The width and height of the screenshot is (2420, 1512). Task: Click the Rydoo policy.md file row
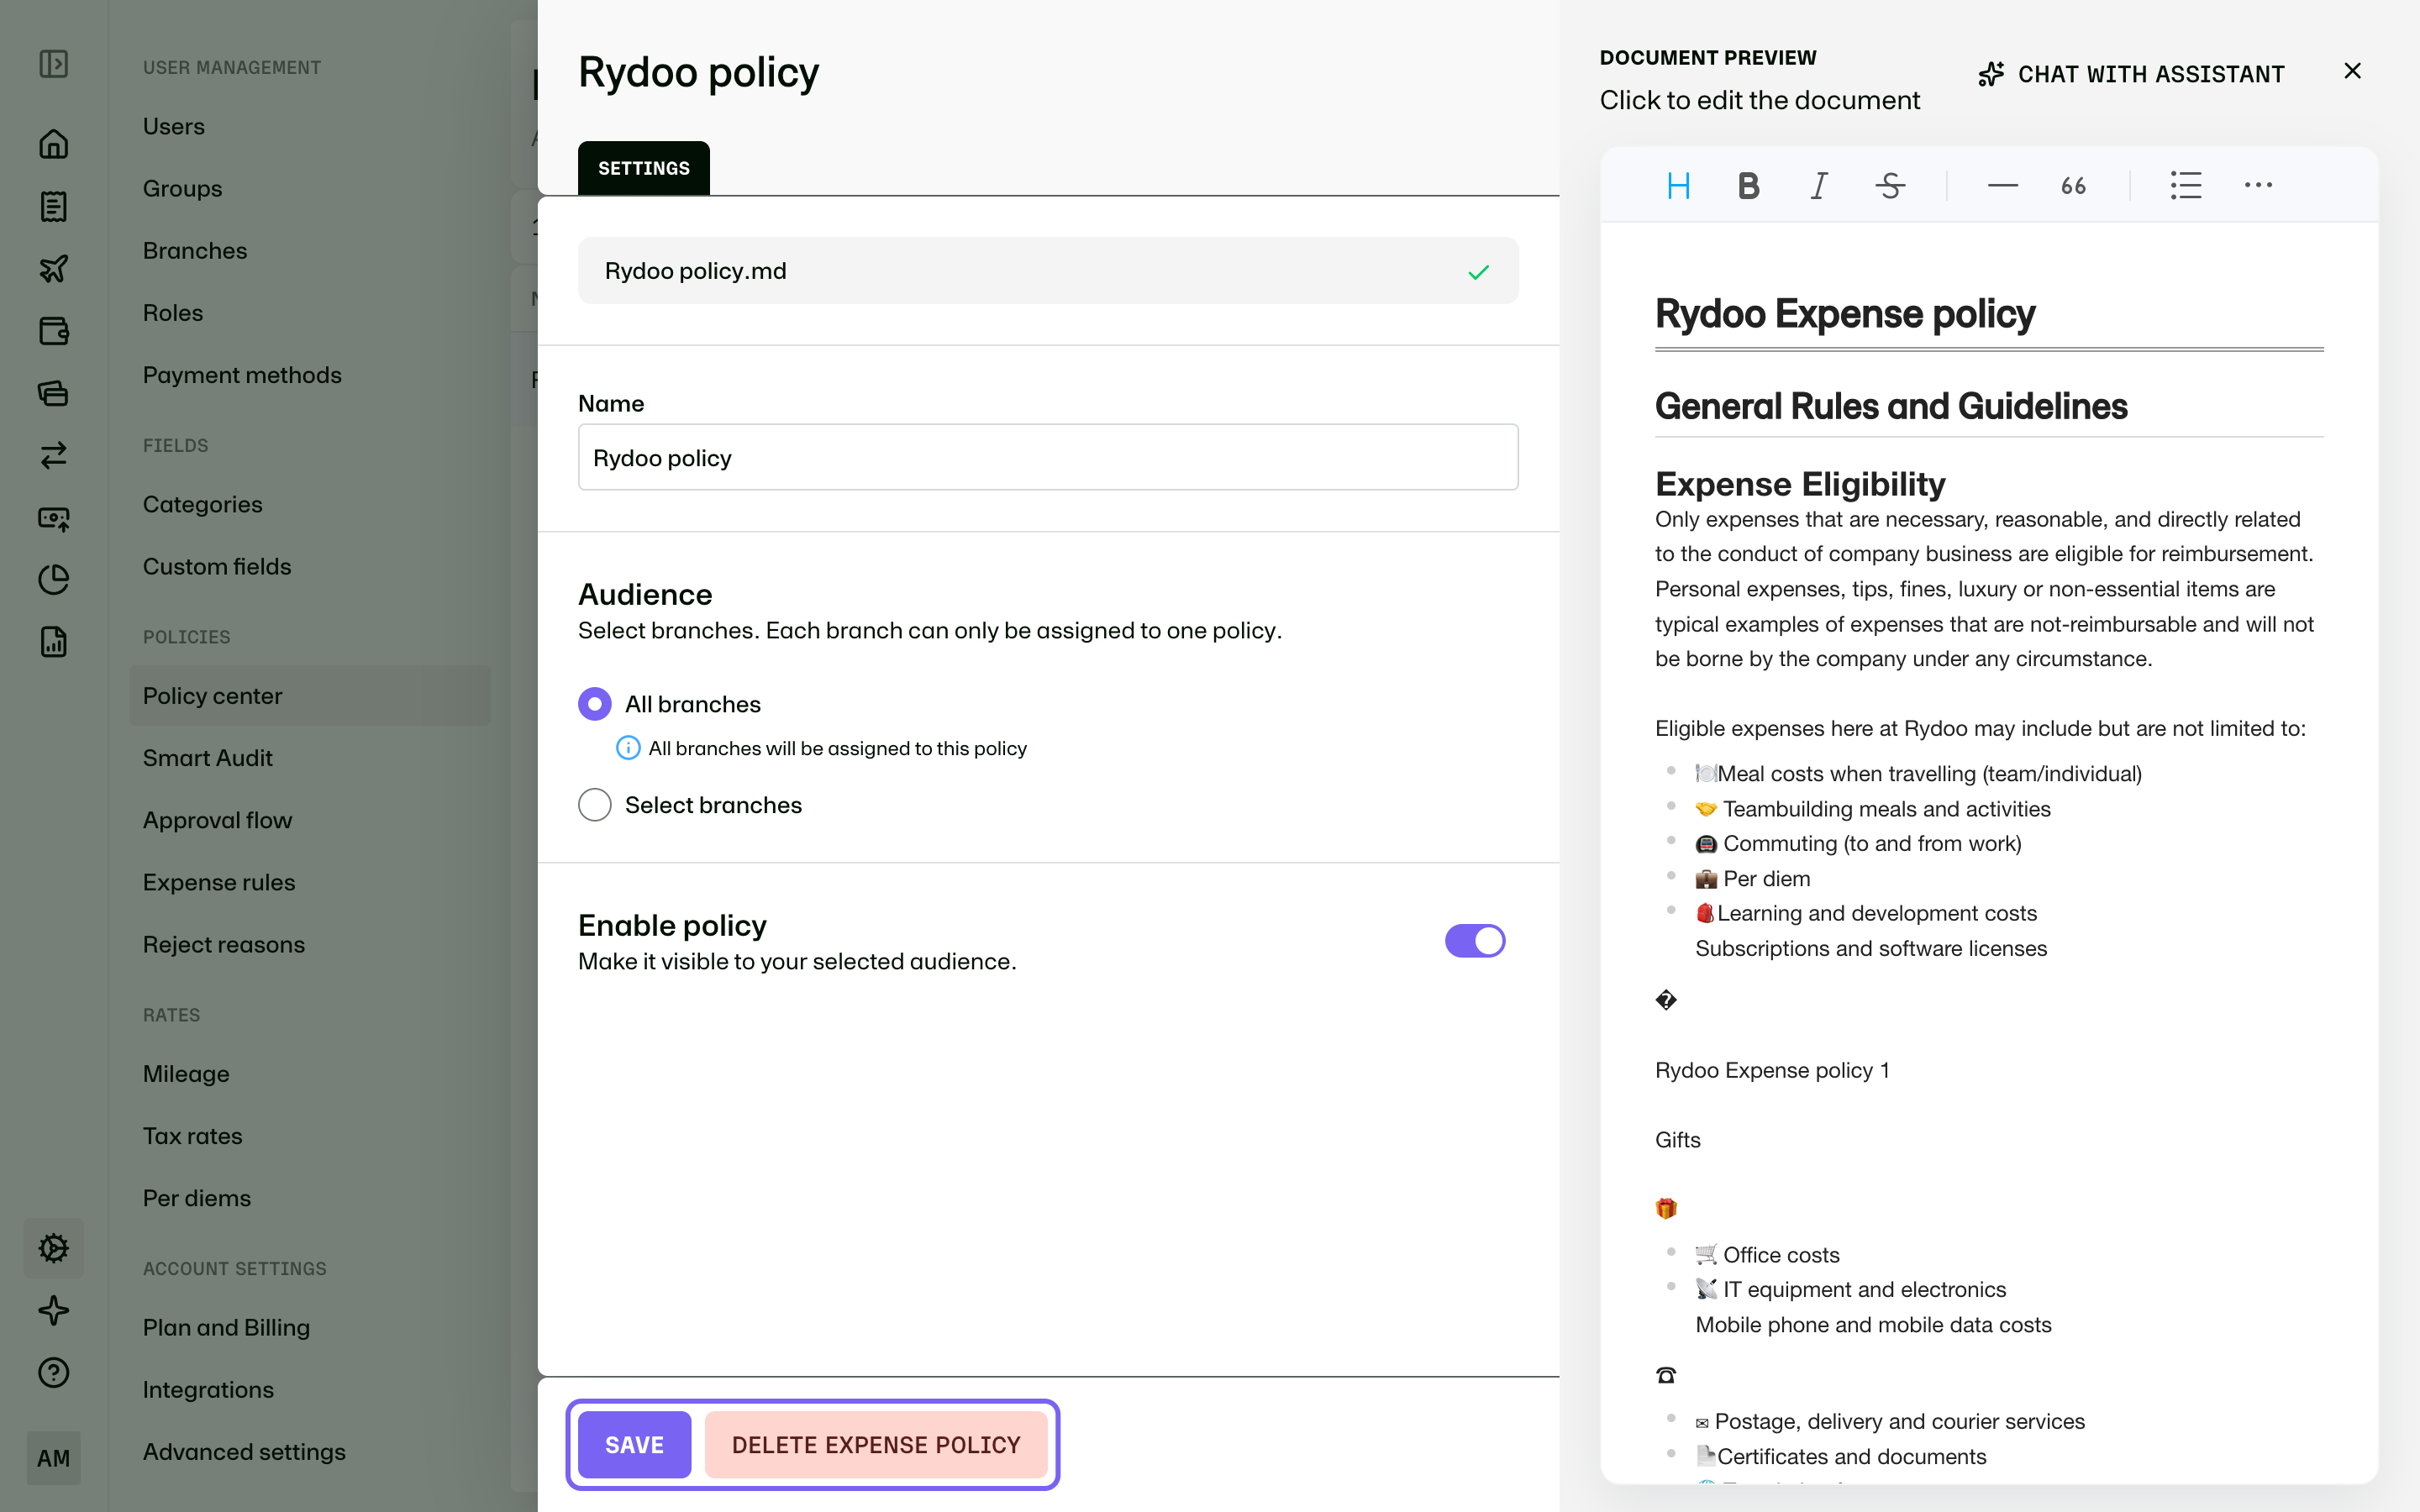(1048, 271)
